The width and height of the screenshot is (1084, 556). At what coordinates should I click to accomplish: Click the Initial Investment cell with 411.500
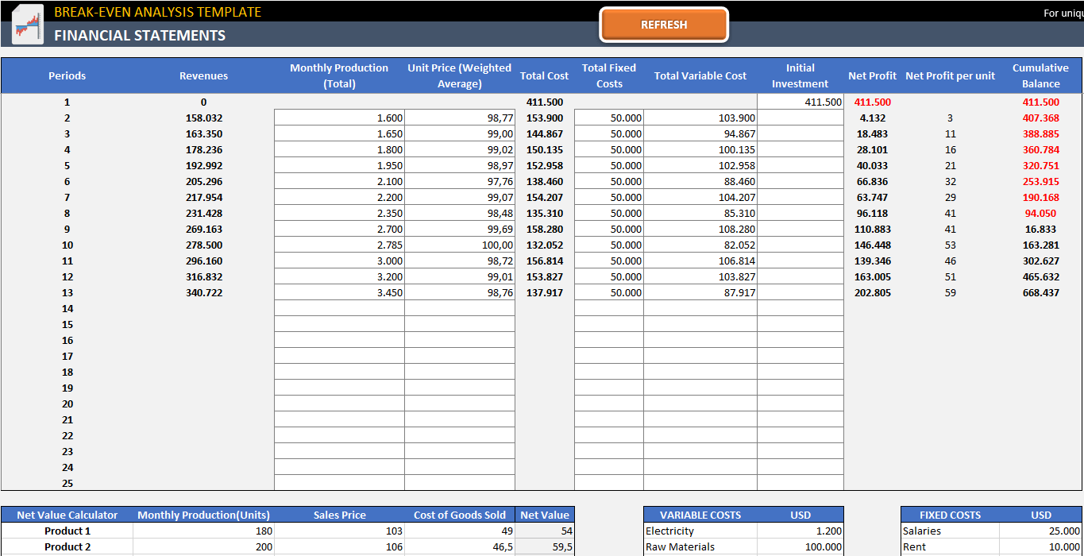pyautogui.click(x=800, y=102)
